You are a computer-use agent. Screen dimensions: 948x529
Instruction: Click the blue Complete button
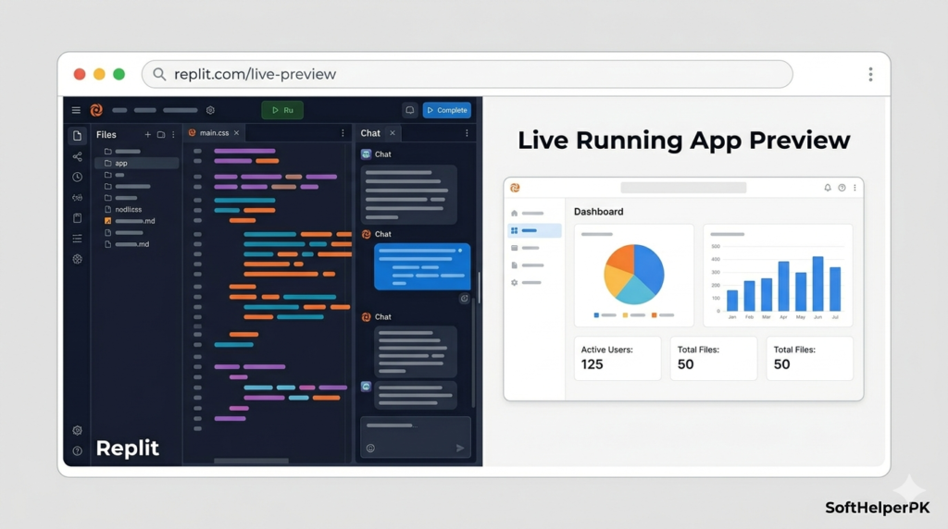pos(447,110)
